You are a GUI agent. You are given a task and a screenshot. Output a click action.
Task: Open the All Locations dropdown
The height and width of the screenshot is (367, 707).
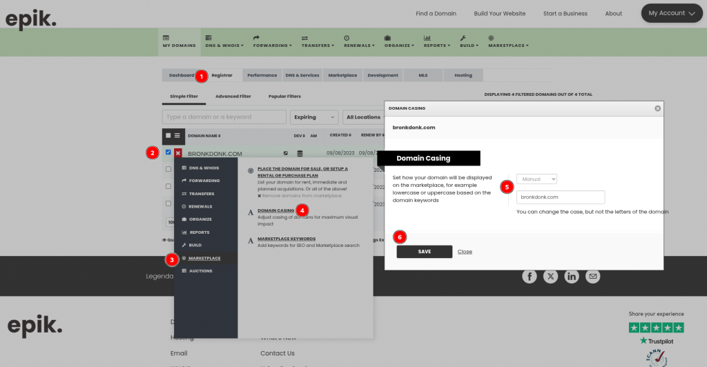tap(363, 117)
